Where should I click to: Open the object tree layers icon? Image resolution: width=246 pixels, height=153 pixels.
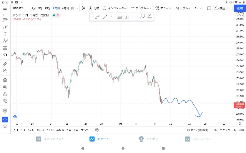pos(5,127)
